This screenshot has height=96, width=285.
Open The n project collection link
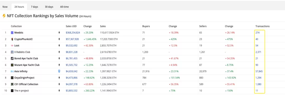(21, 90)
